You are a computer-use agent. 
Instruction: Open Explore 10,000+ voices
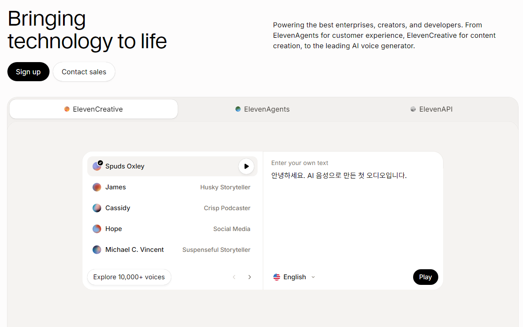[129, 277]
